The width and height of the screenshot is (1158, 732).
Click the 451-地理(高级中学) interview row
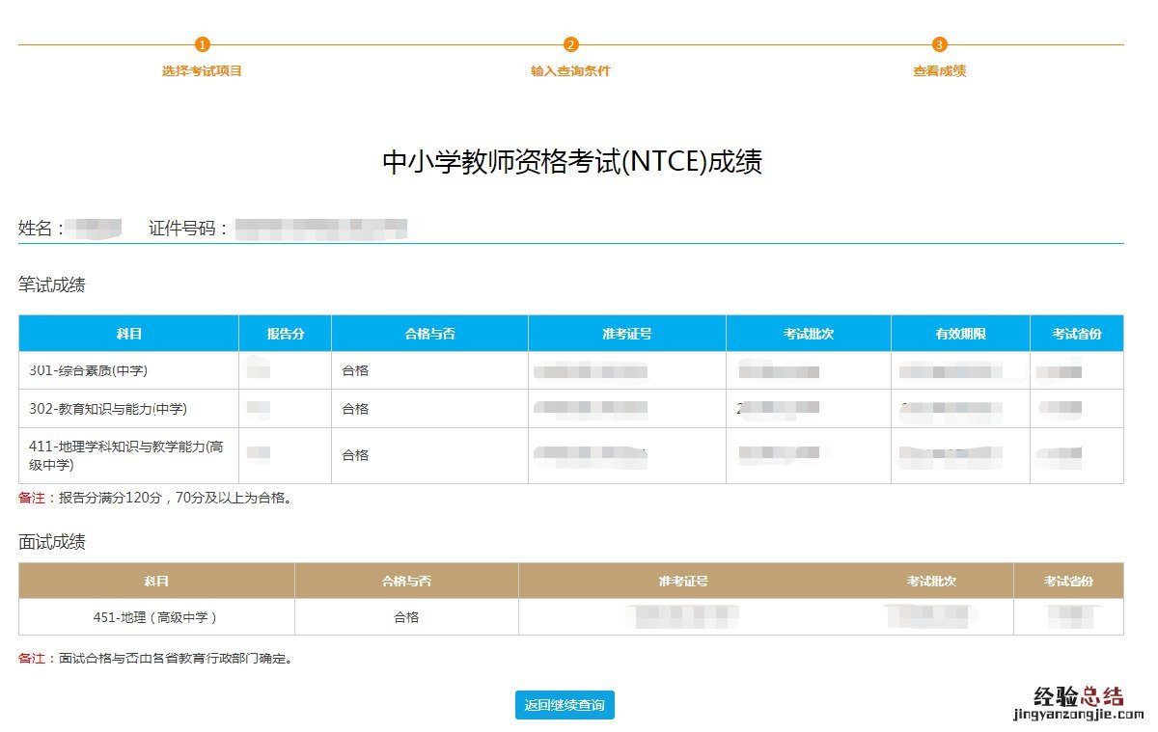[155, 617]
